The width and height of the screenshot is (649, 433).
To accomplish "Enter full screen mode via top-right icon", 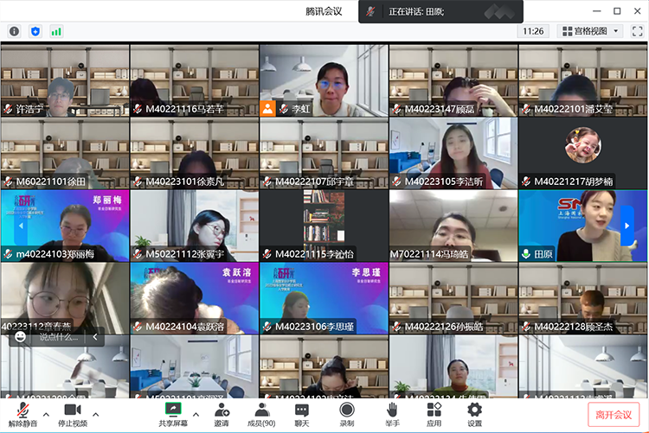I will point(638,31).
